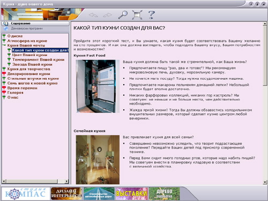Click the forward arrow navigation icon
268x201 pixels.
[108, 15]
